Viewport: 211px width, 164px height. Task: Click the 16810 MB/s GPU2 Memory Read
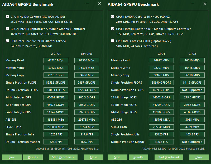pyautogui.click(x=192, y=60)
